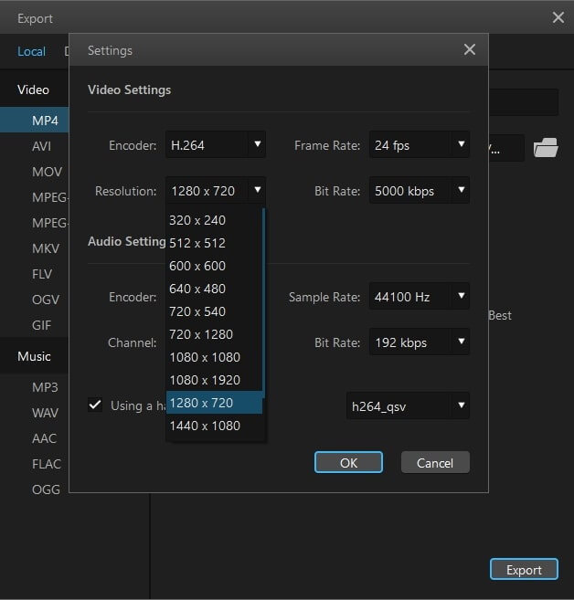Select 320 x 240 resolution option
This screenshot has height=600, width=574.
215,220
